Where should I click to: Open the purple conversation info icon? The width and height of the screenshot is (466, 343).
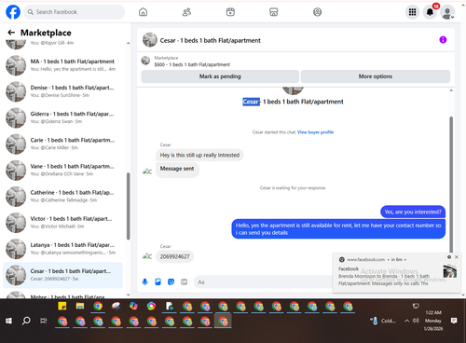443,40
